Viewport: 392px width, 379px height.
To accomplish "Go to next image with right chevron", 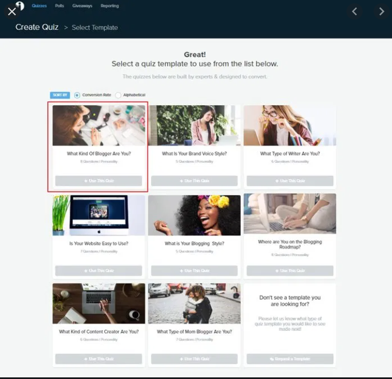I will pyautogui.click(x=382, y=11).
